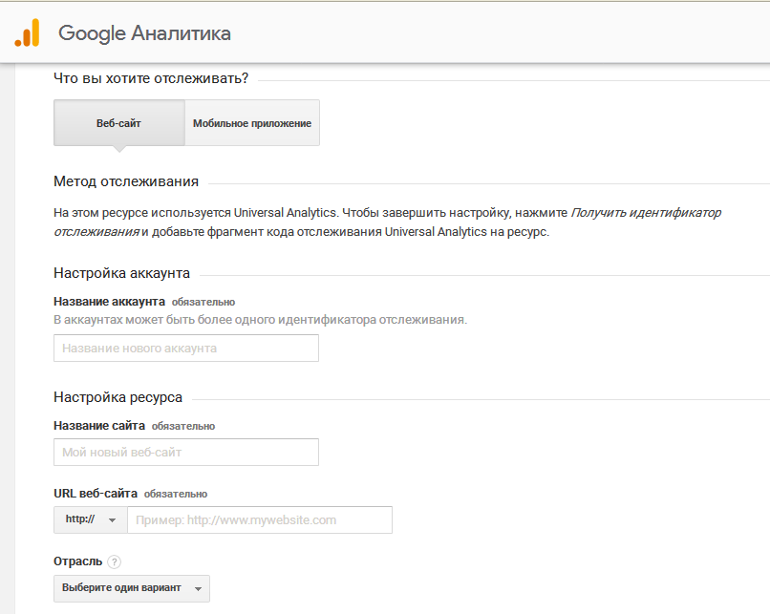Click the Google Аналитика title text
The width and height of the screenshot is (770, 614).
pos(144,32)
